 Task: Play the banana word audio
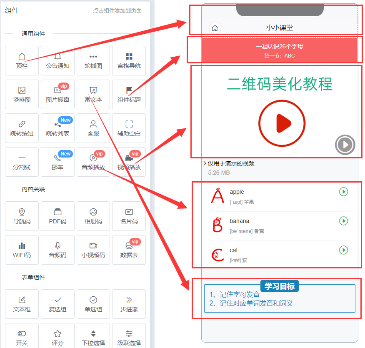pos(343,221)
